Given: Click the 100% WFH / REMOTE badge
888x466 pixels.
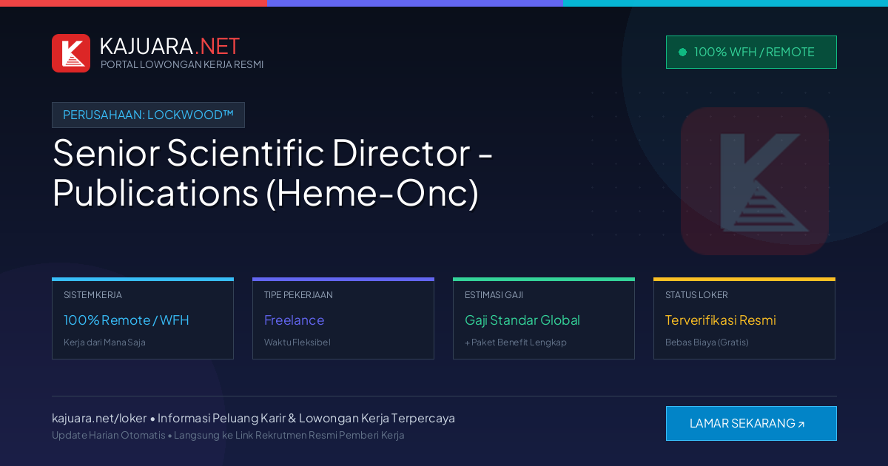Looking at the screenshot, I should 751,52.
